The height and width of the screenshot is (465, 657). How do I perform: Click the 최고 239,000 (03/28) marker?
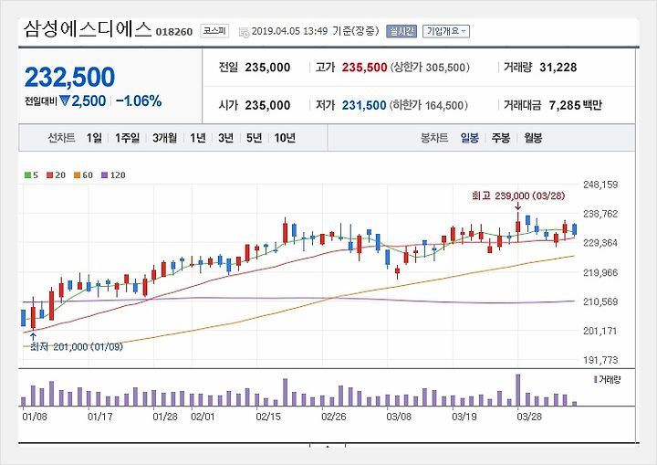point(518,196)
